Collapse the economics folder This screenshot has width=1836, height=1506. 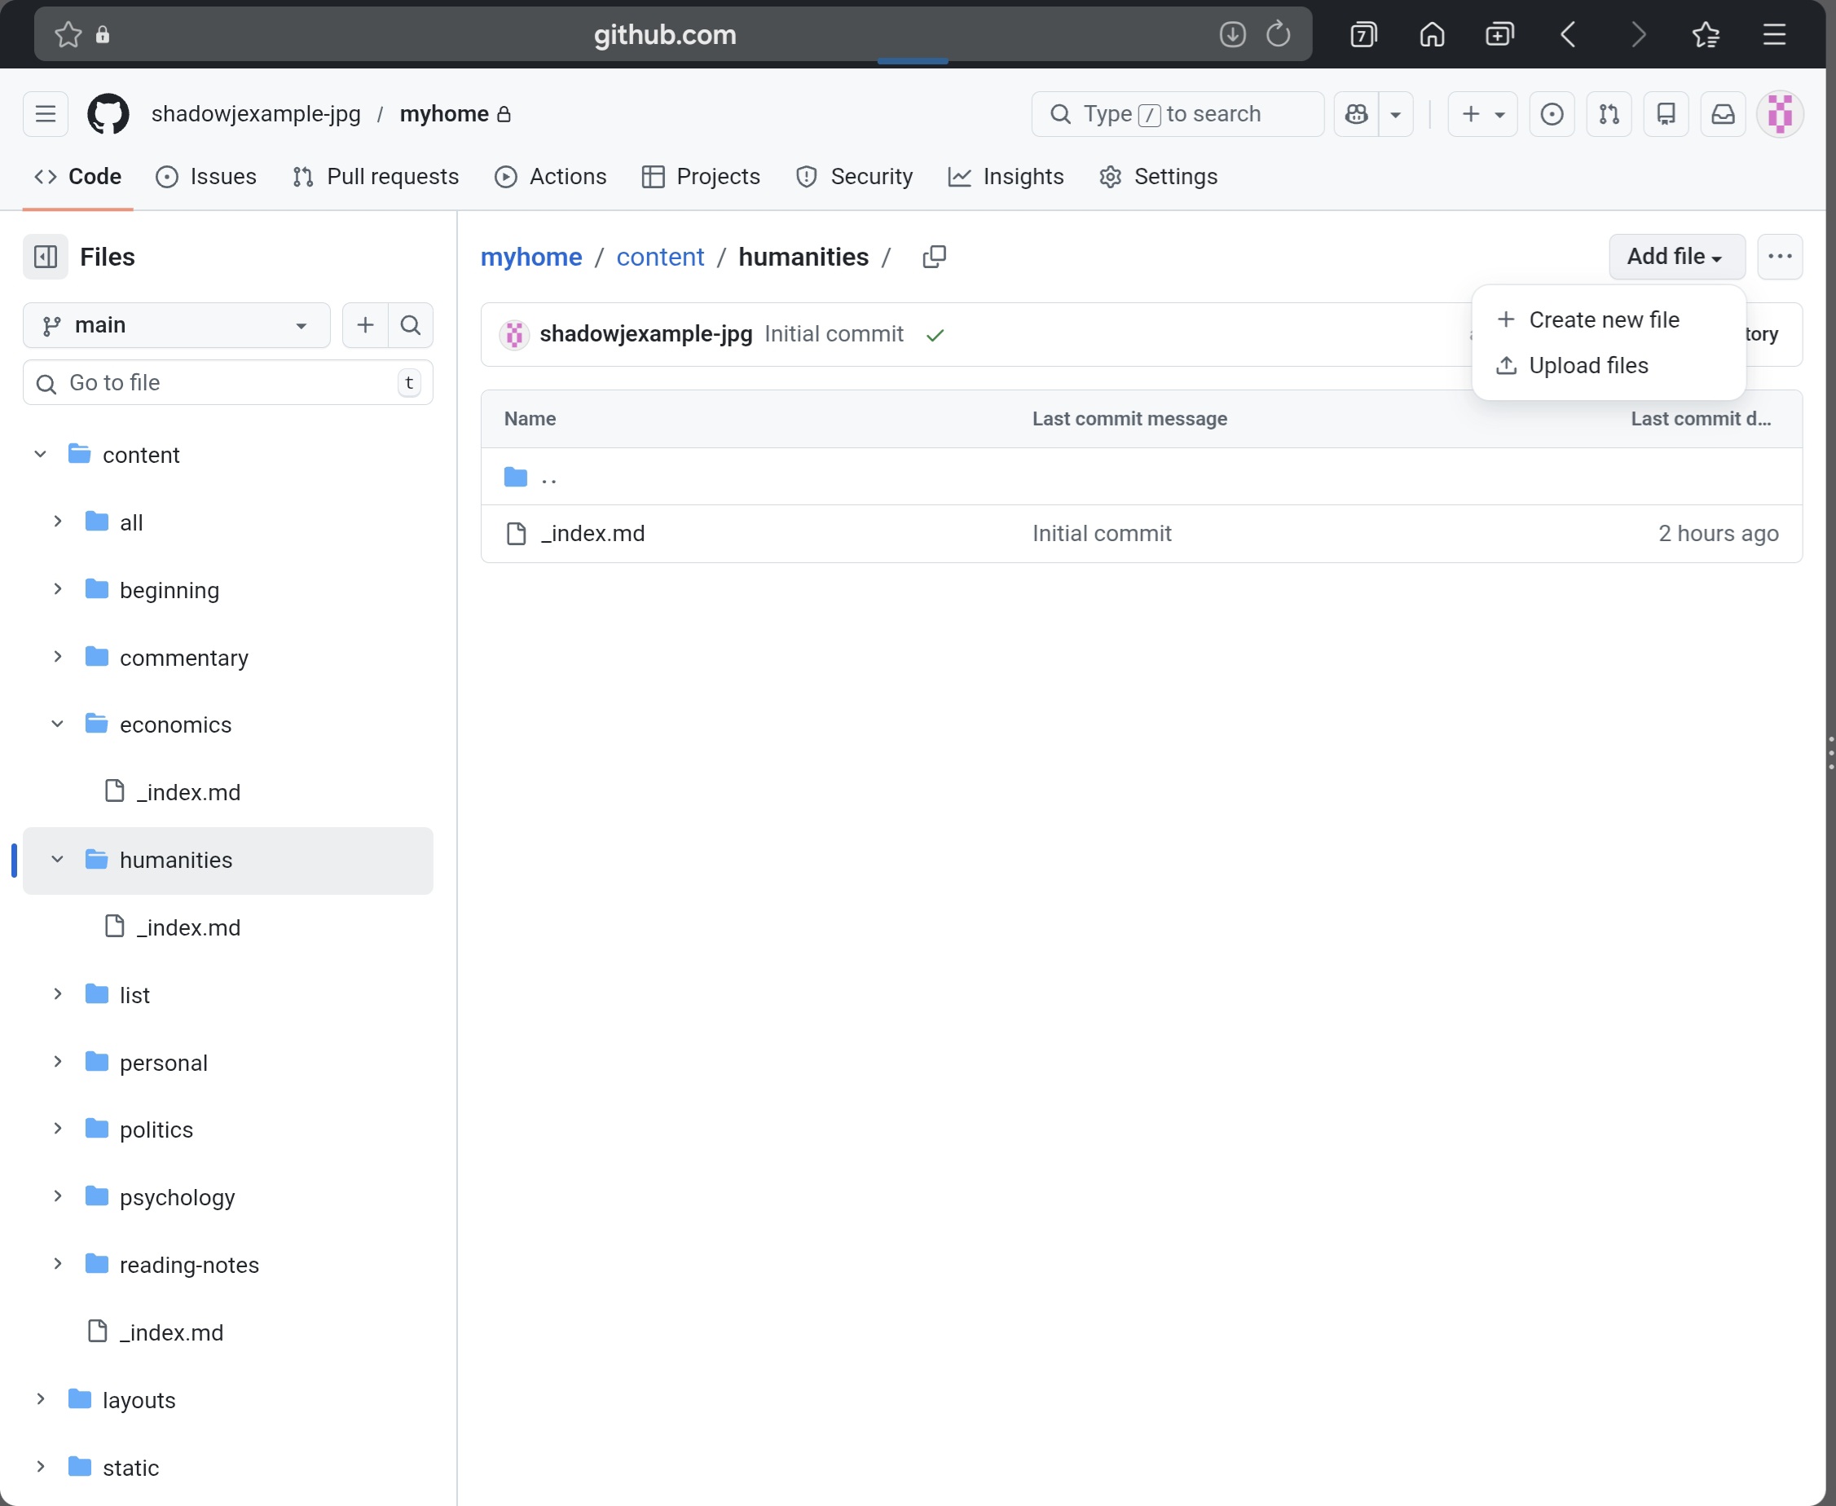[x=57, y=724]
